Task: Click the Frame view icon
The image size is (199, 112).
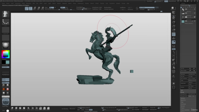Action: click(174, 56)
